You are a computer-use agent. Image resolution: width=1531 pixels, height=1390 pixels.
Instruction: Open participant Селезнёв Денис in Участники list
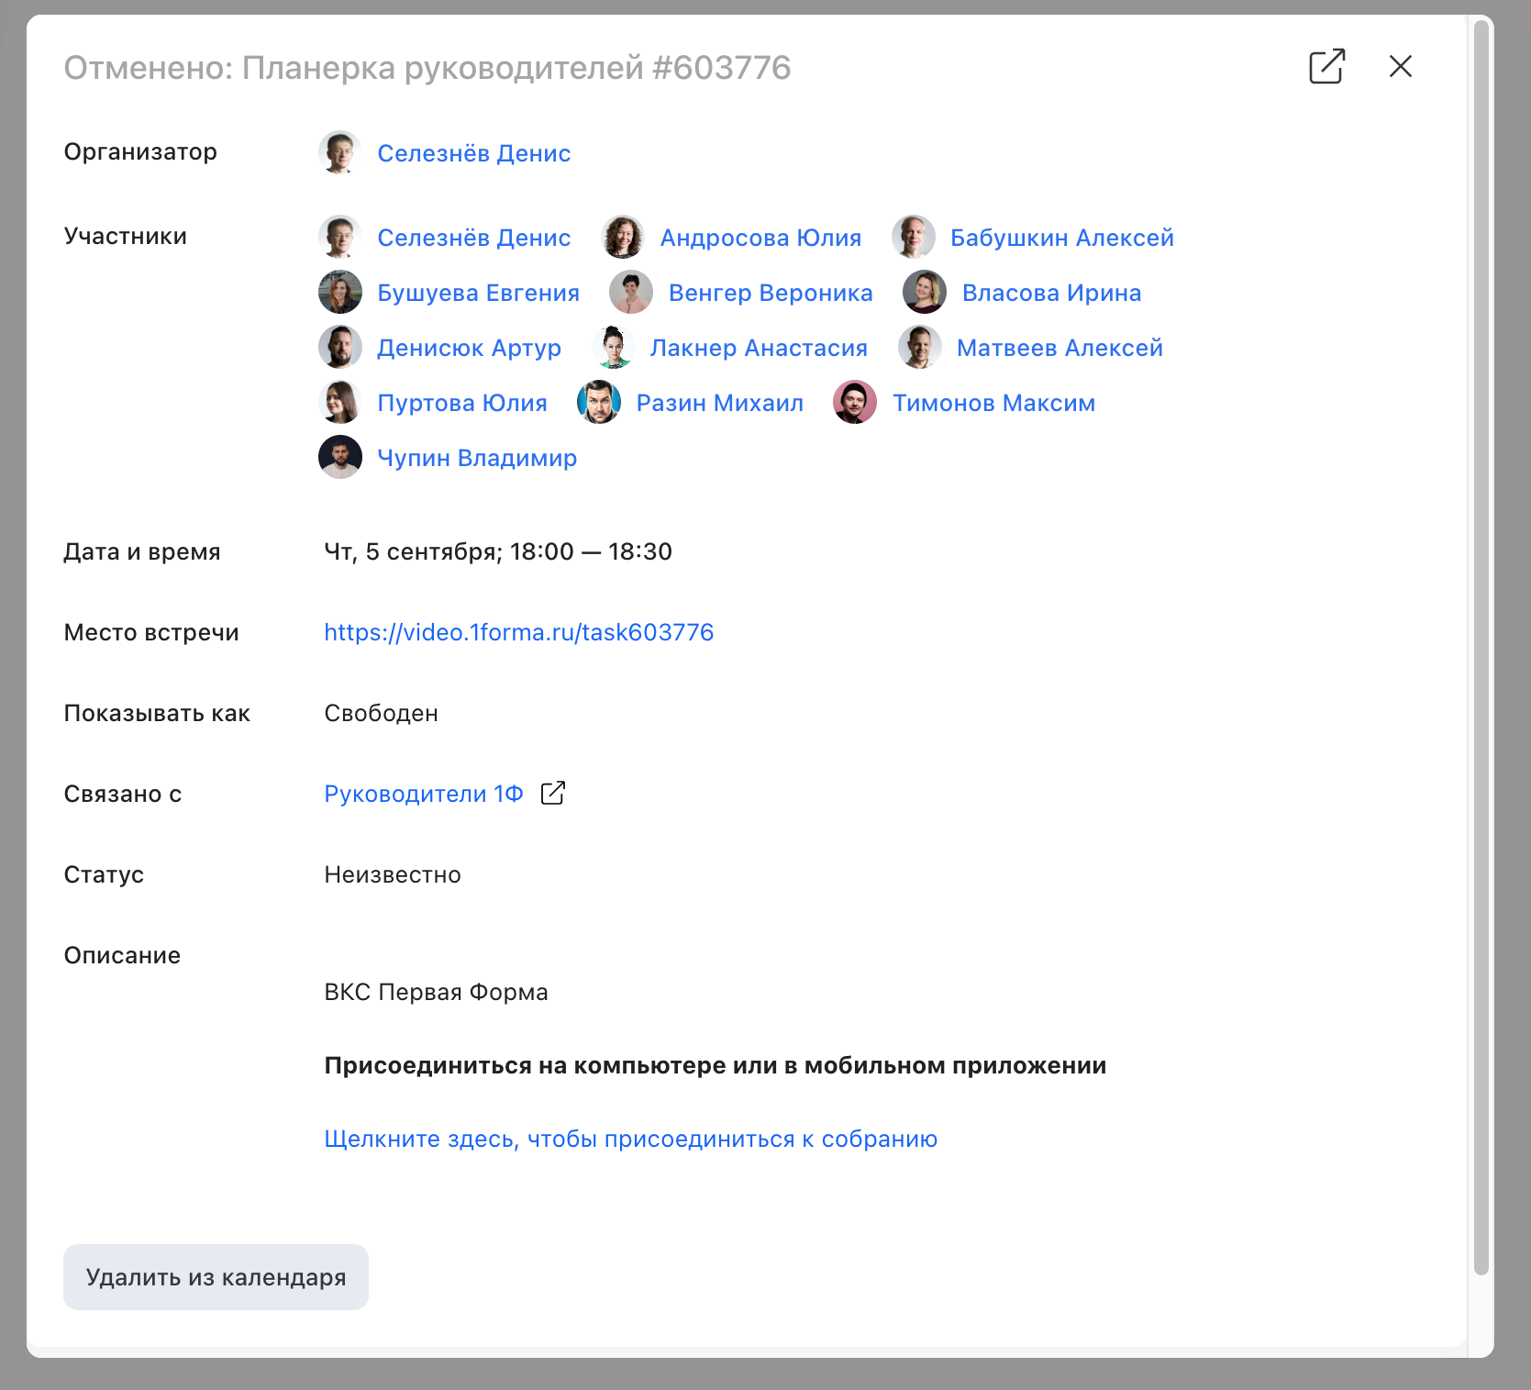click(x=474, y=238)
